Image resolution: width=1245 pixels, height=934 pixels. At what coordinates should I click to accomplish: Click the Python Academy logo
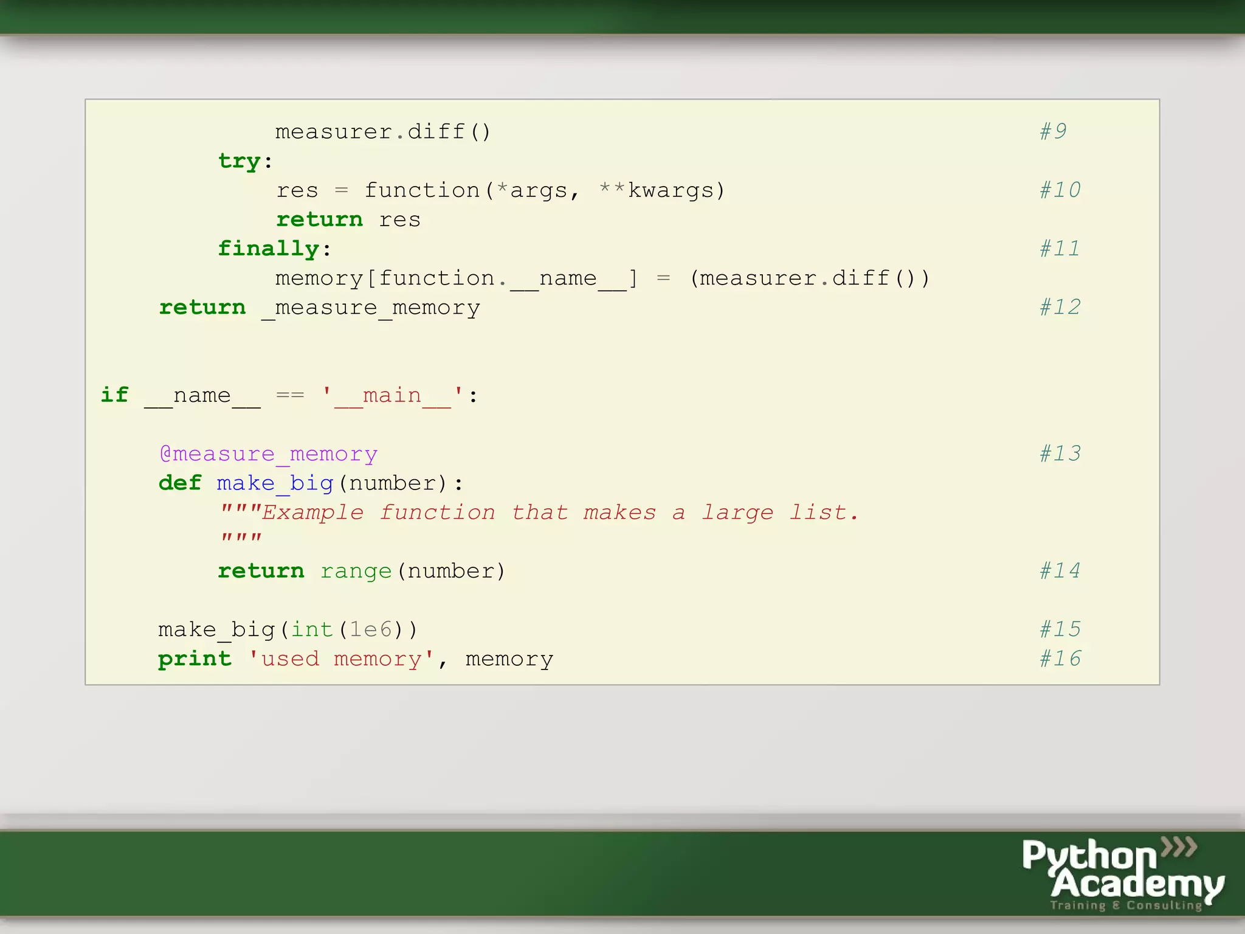point(1123,874)
